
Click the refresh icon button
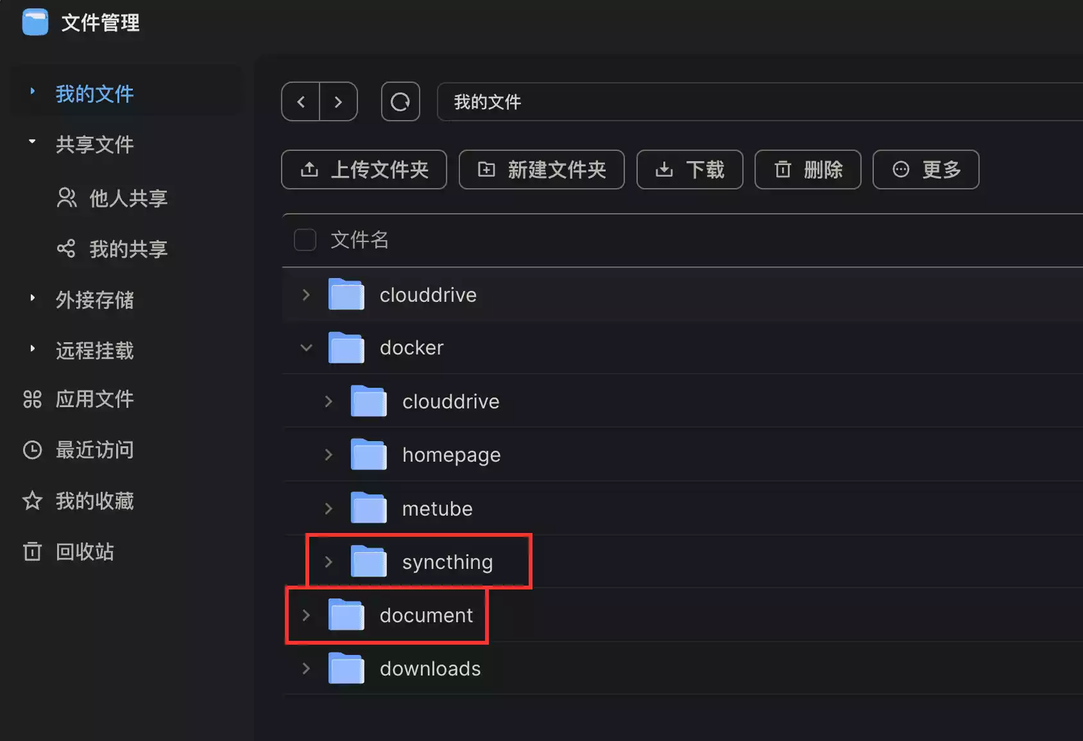(x=400, y=101)
